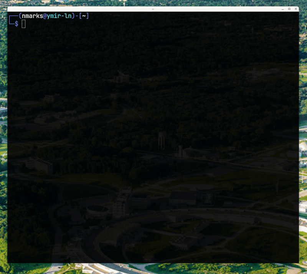Click the desktop wallpaper above the terminal window

point(153,3)
